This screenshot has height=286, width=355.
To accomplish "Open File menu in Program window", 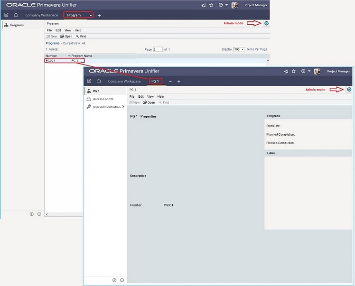I will pyautogui.click(x=49, y=30).
